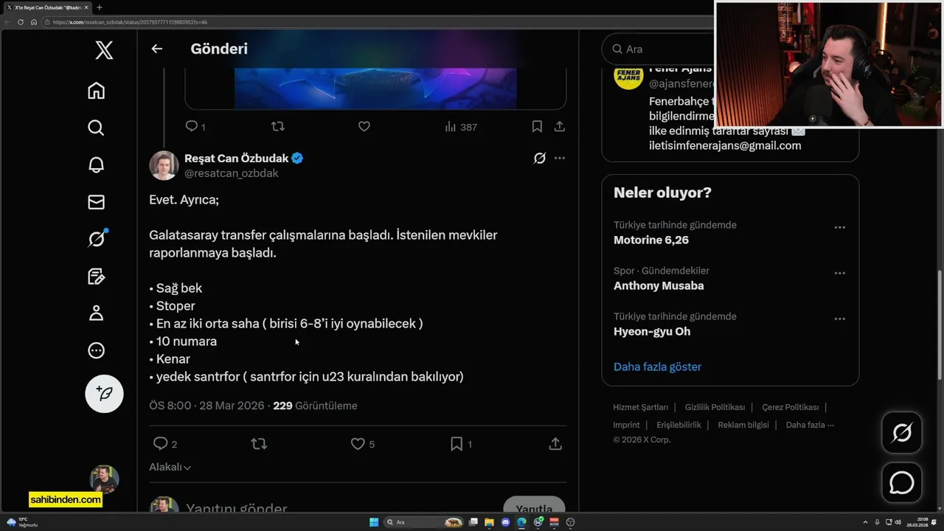Like the upper post

click(x=364, y=127)
